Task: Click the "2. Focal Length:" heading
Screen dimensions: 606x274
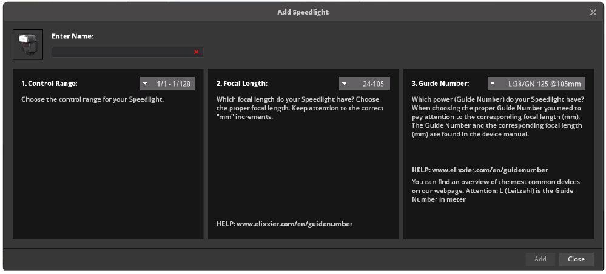Action: [242, 84]
